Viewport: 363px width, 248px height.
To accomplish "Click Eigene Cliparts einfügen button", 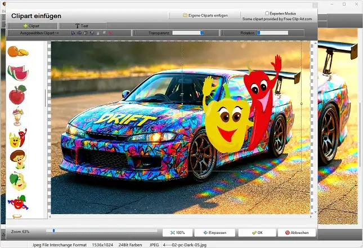I will pyautogui.click(x=205, y=15).
